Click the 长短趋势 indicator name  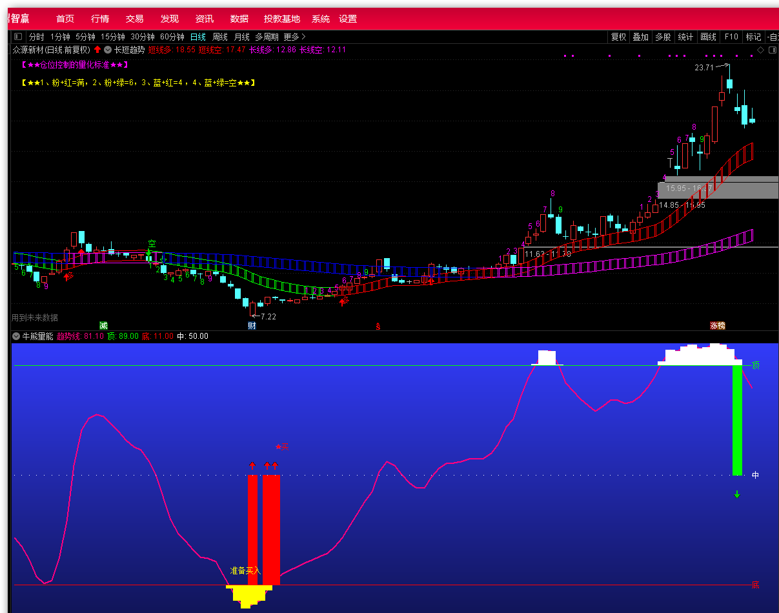pyautogui.click(x=130, y=50)
